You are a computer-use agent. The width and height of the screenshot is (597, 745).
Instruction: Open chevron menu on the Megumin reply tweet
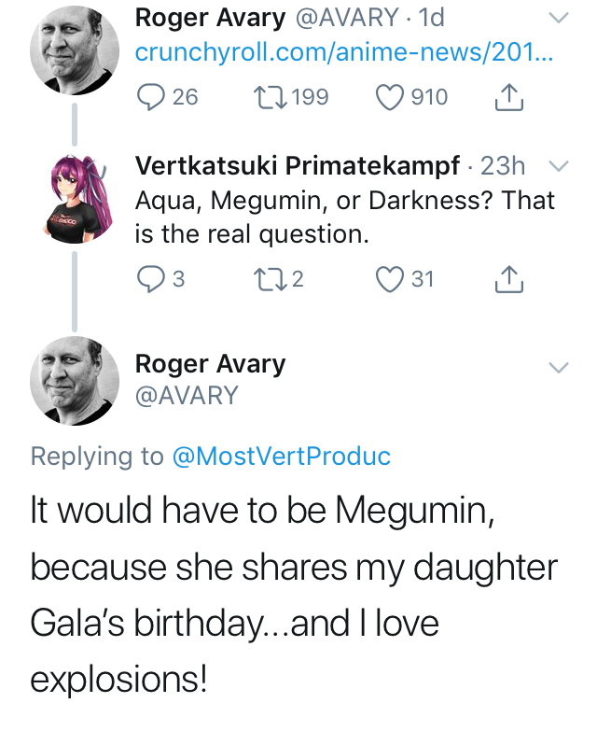(558, 367)
